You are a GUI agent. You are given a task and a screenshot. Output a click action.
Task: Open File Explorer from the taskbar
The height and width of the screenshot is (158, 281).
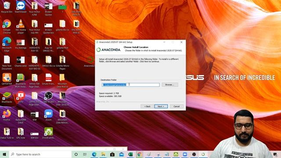coord(103,154)
